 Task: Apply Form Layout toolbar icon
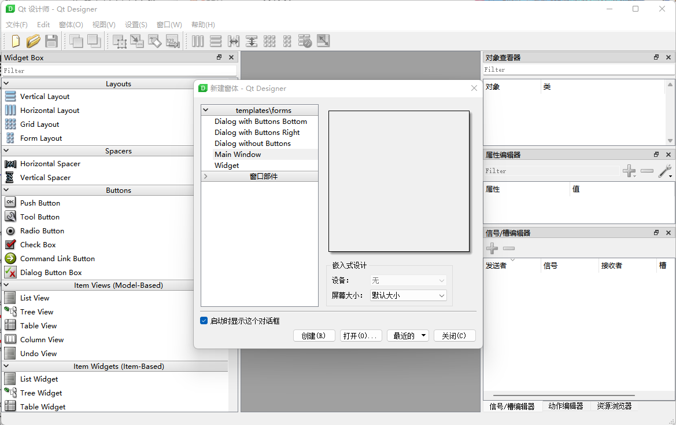point(287,41)
